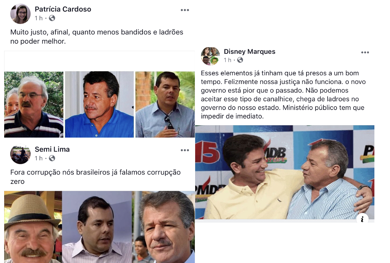The width and height of the screenshot is (390, 263).
Task: Open the three-dot menu on Disney Marques's post
Action: click(365, 52)
